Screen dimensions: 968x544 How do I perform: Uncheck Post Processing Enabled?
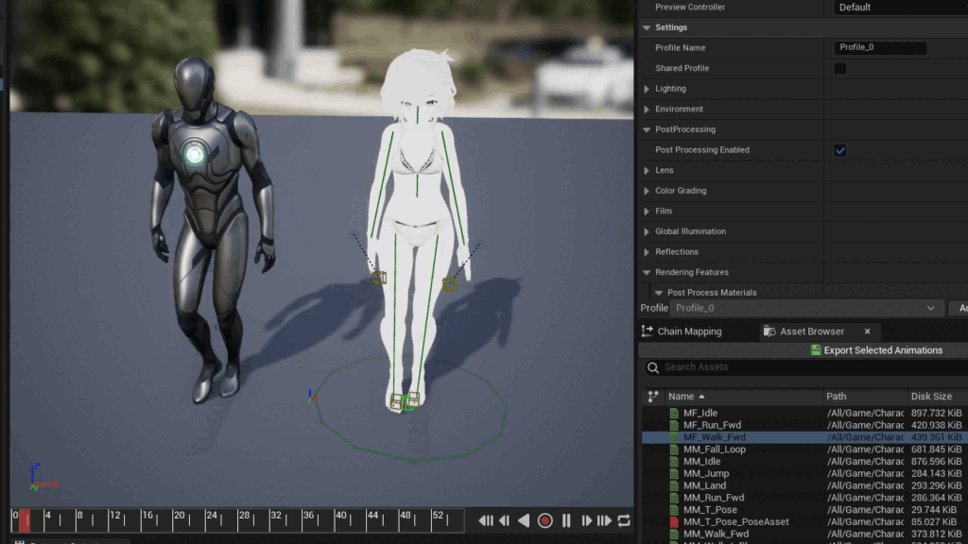840,149
